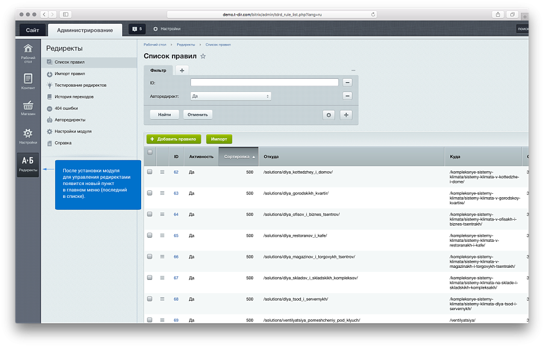The image size is (544, 347).
Task: Click the filter settings gear button
Action: point(329,115)
